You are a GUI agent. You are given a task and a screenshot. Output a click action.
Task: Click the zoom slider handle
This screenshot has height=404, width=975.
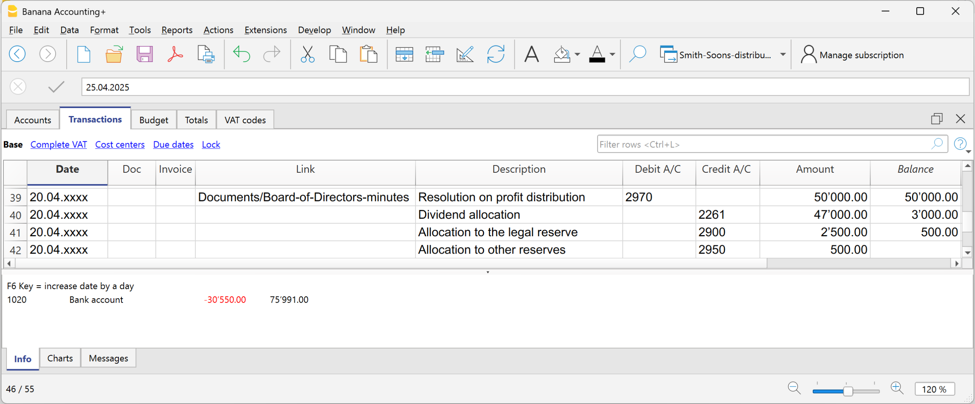(848, 391)
